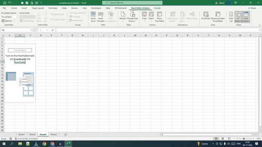262x147 pixels.
Task: Open File Explorer from taskbar
Action: pos(20,144)
